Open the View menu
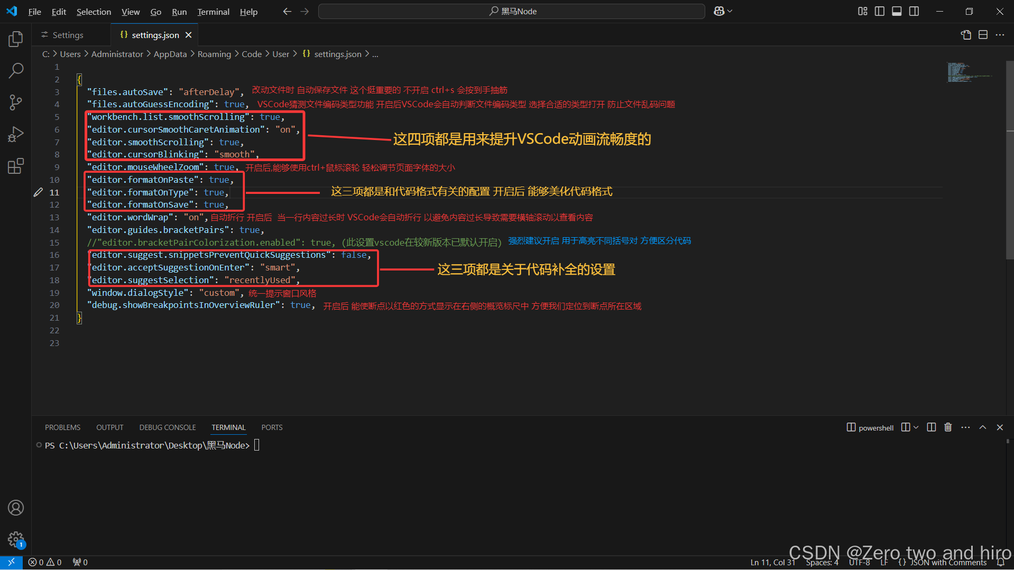 click(131, 12)
